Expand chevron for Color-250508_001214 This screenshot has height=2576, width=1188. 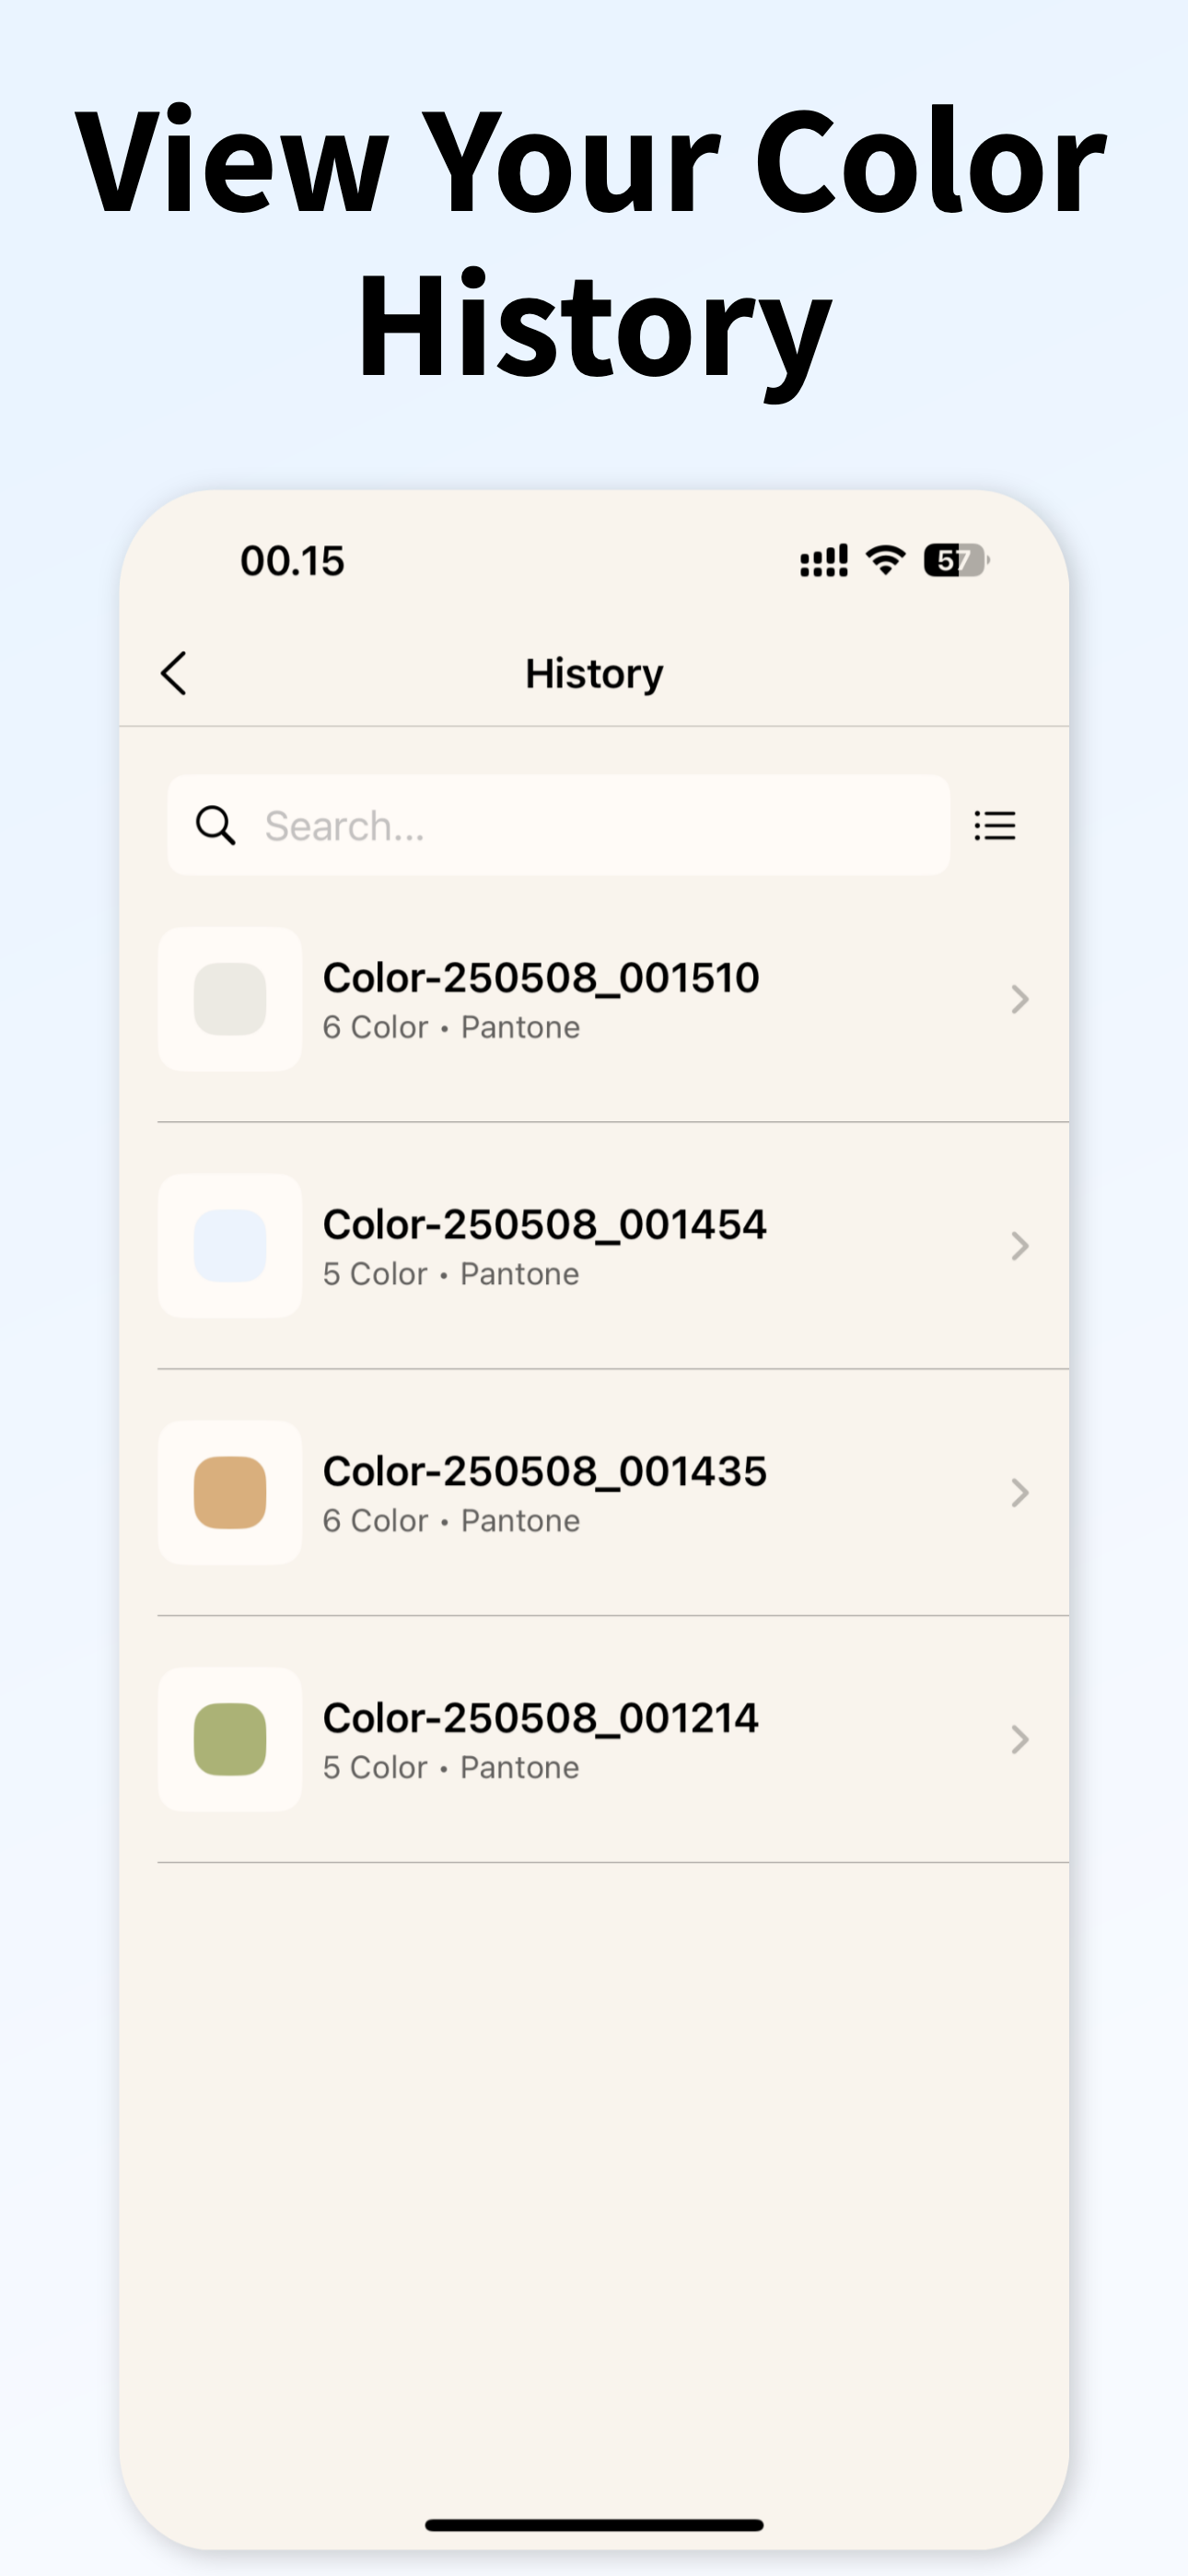click(1019, 1740)
